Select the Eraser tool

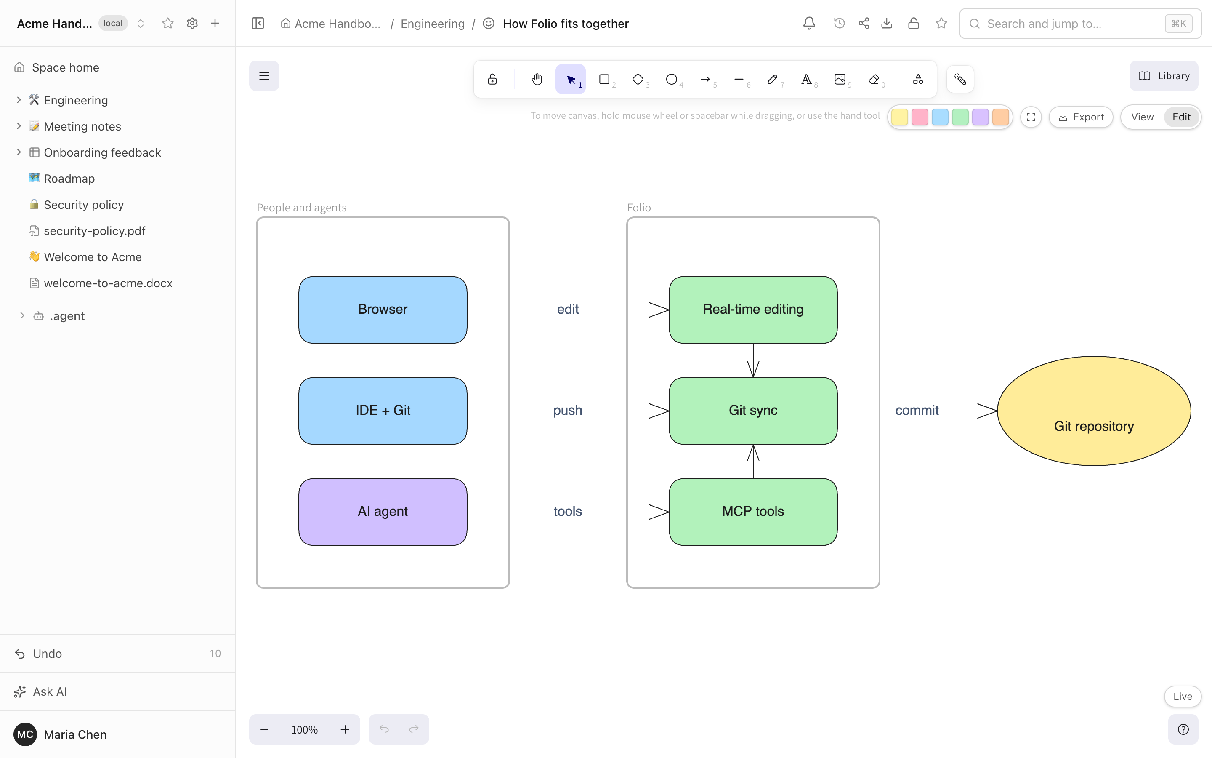(874, 79)
